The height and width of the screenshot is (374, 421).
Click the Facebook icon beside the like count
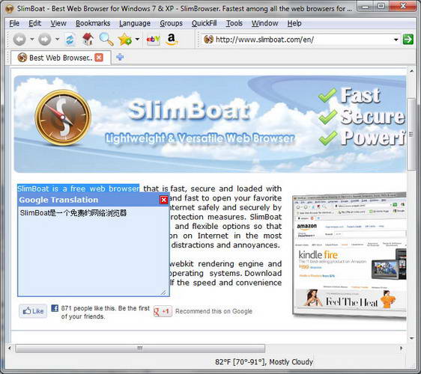pyautogui.click(x=55, y=308)
